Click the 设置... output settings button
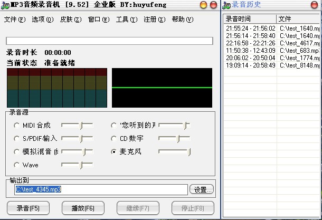Screen dimensions: 322x220 (201, 189)
